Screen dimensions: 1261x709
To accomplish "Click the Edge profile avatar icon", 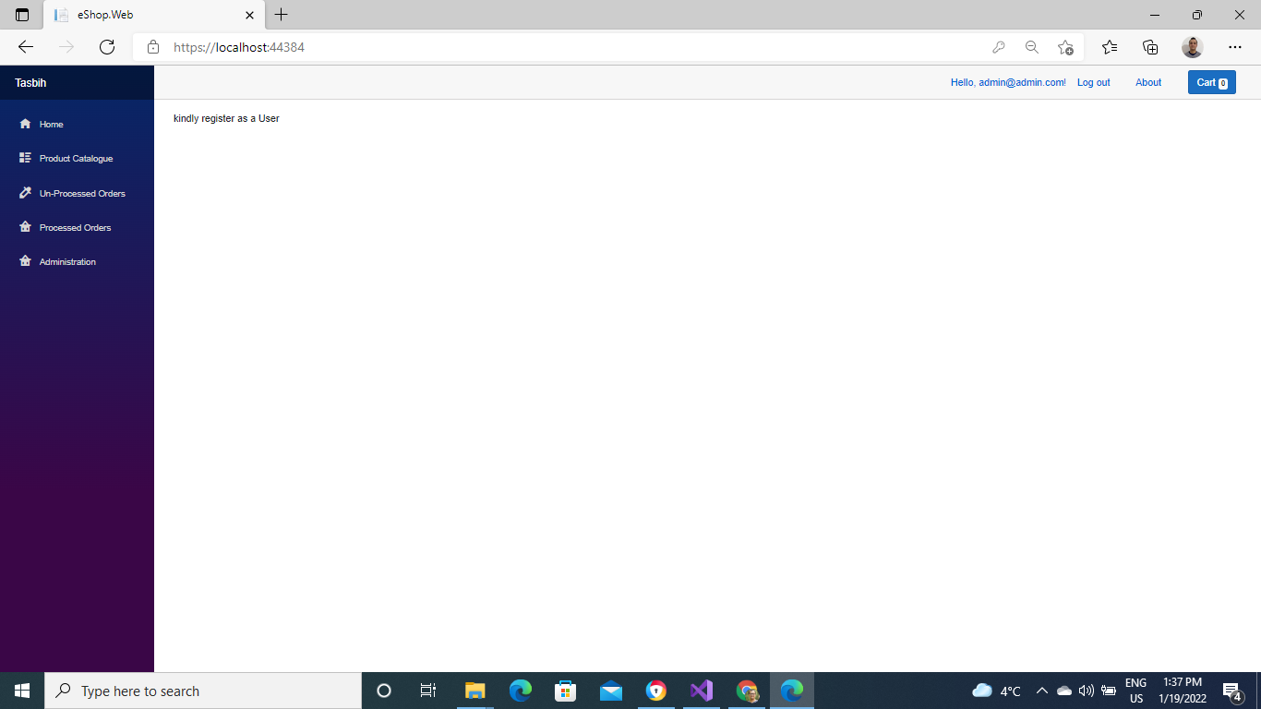I will [1192, 47].
